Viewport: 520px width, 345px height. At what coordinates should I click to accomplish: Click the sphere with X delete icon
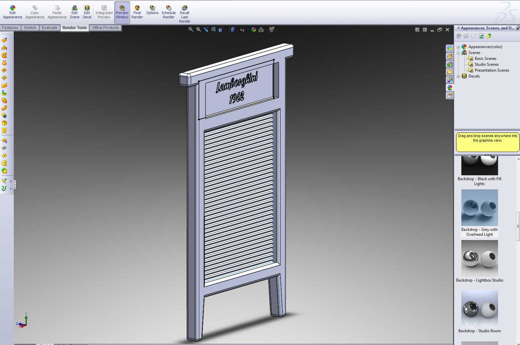(4, 115)
